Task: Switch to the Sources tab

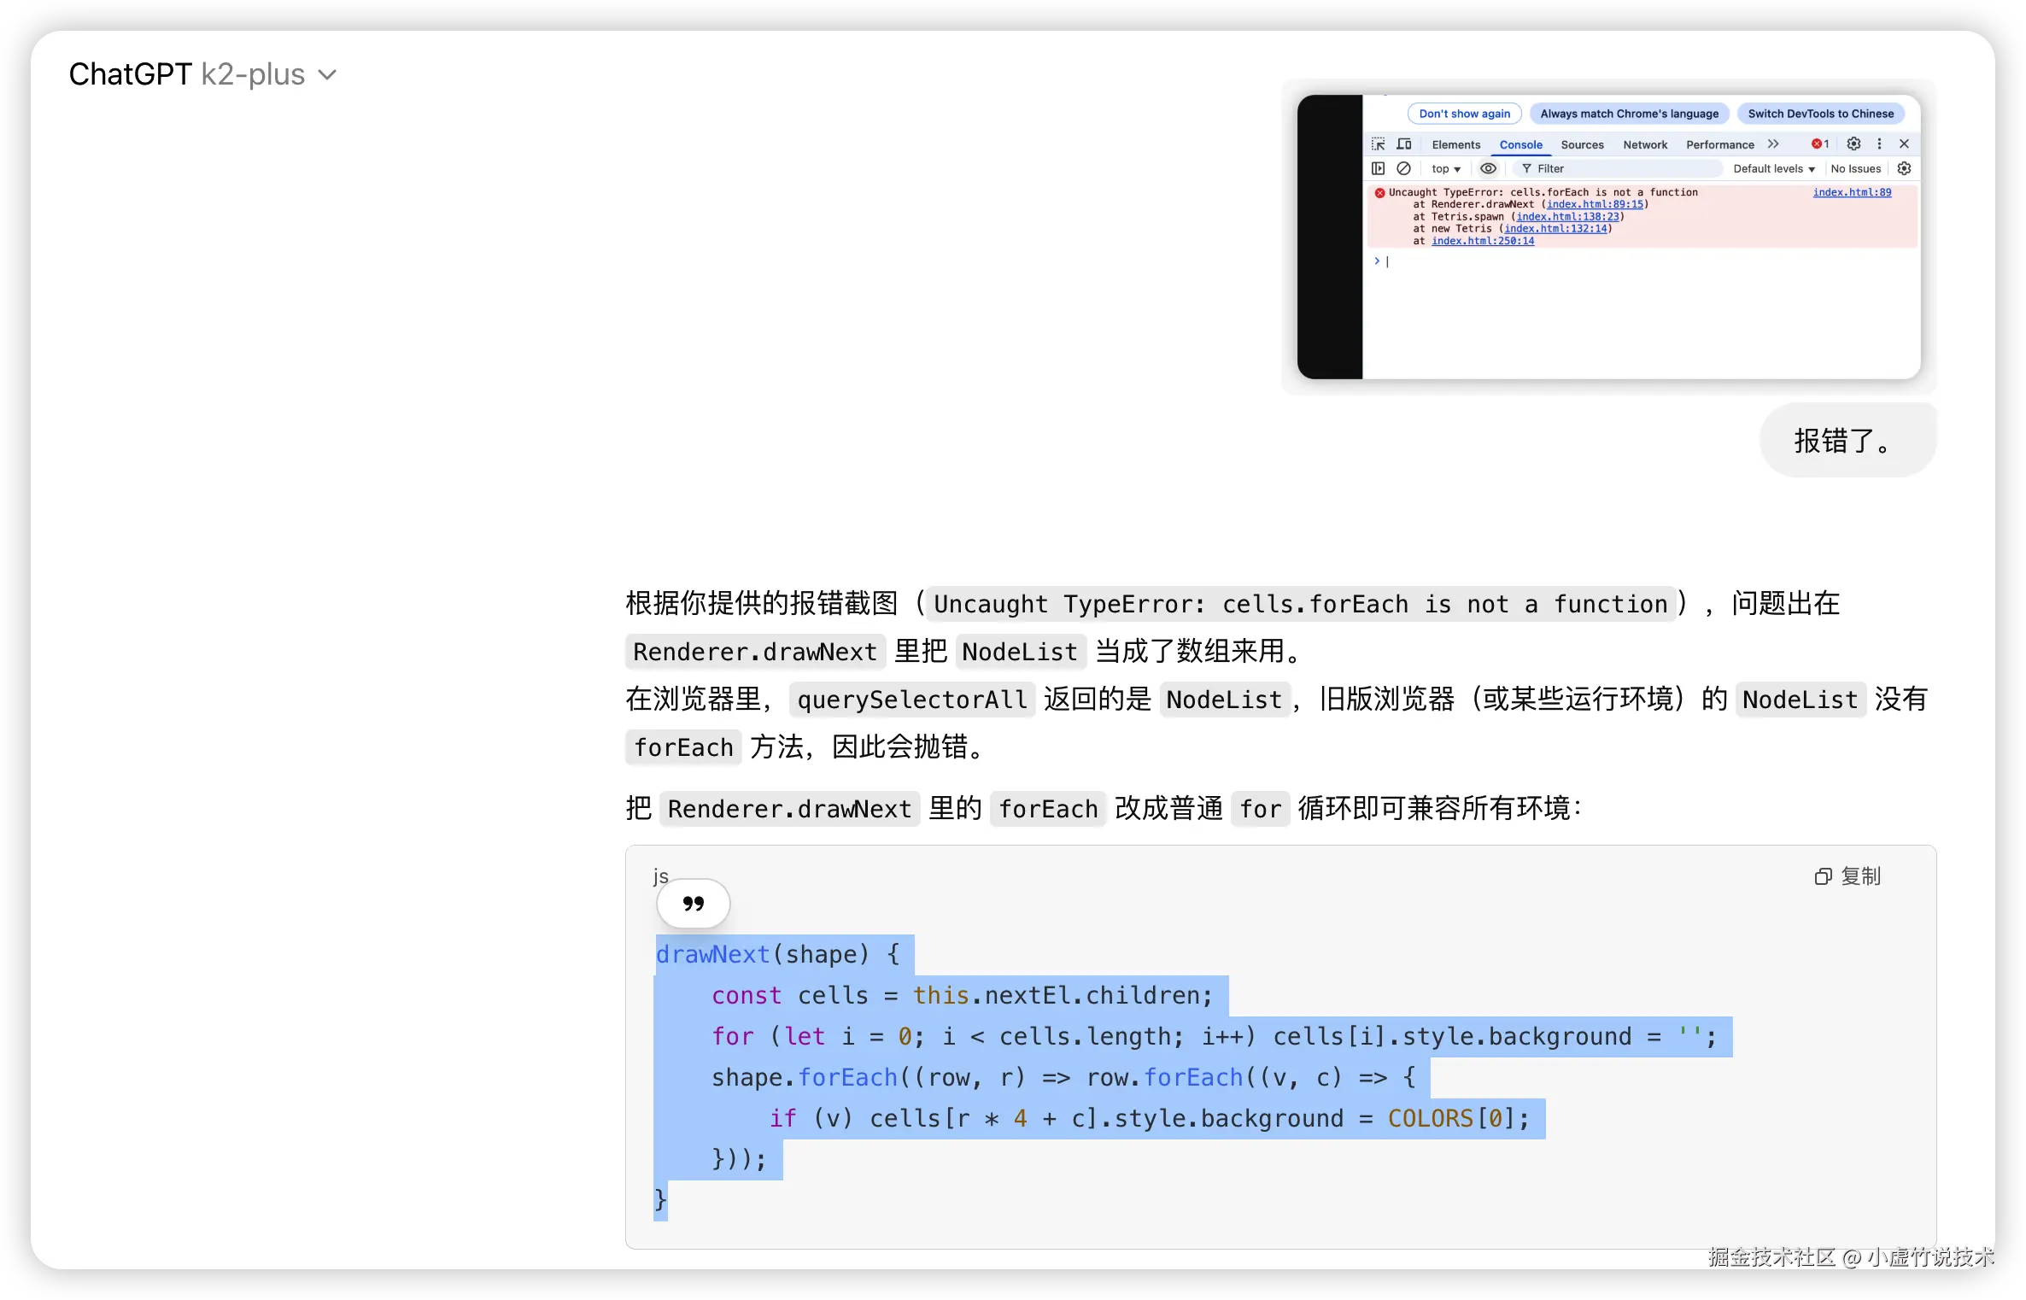Action: coord(1582,145)
